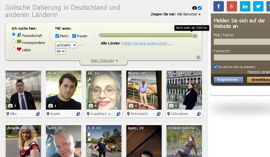Click add-friend icon on Muscheln's card

point(199,114)
